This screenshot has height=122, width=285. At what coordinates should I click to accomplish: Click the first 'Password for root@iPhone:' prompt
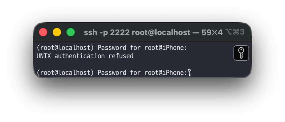pyautogui.click(x=142, y=48)
